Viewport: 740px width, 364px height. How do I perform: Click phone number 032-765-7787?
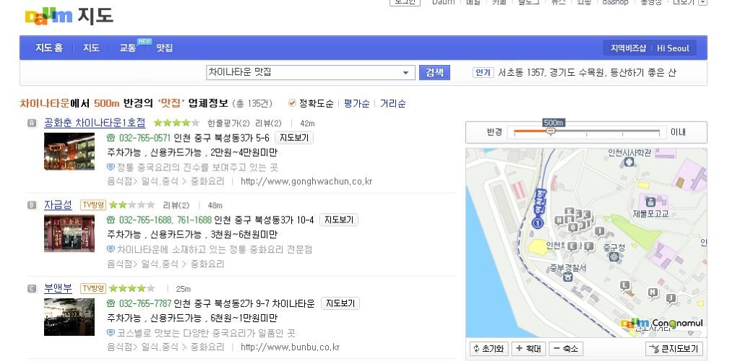point(145,303)
